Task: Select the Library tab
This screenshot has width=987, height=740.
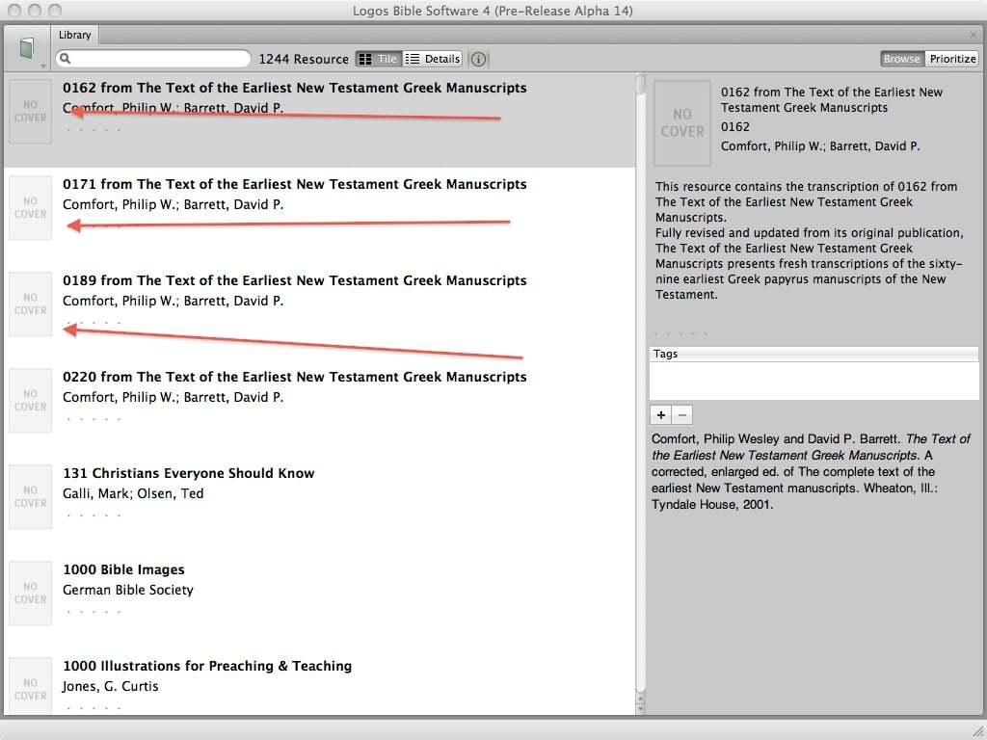Action: pyautogui.click(x=75, y=36)
